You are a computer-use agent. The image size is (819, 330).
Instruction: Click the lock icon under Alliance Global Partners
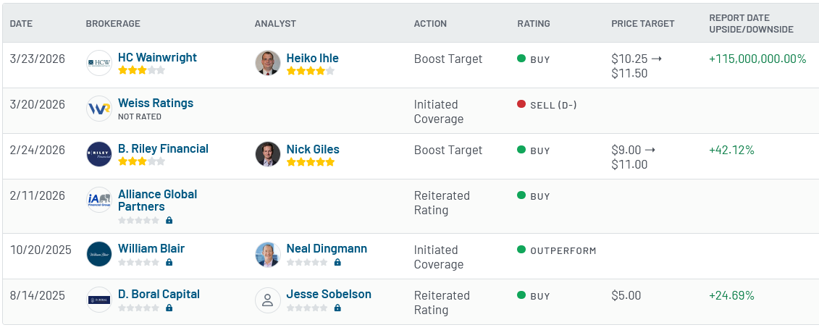(x=169, y=220)
